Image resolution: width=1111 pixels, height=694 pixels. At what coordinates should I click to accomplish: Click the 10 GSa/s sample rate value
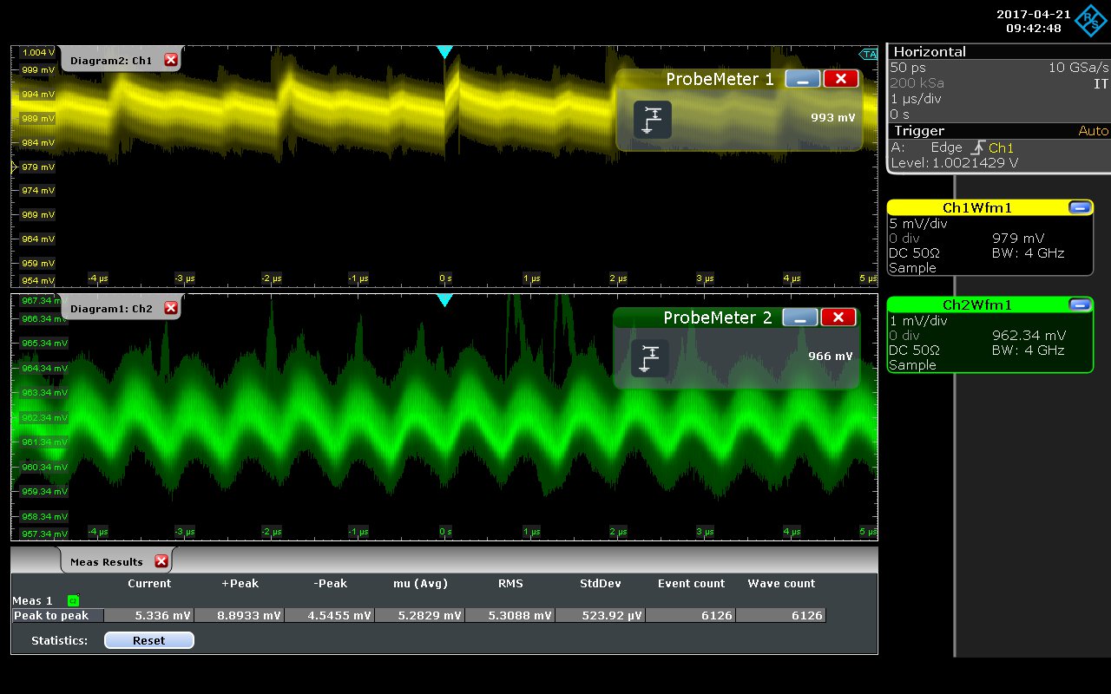point(1078,67)
